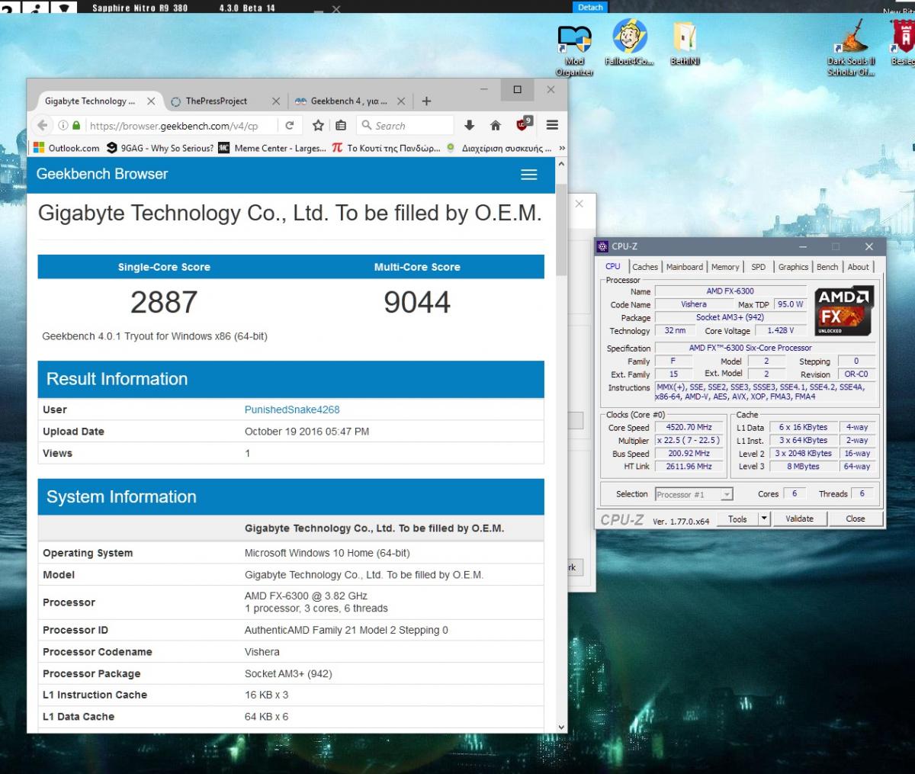Screen dimensions: 915x774
Task: Open the Geekbench Browser navigation menu
Action: click(529, 175)
